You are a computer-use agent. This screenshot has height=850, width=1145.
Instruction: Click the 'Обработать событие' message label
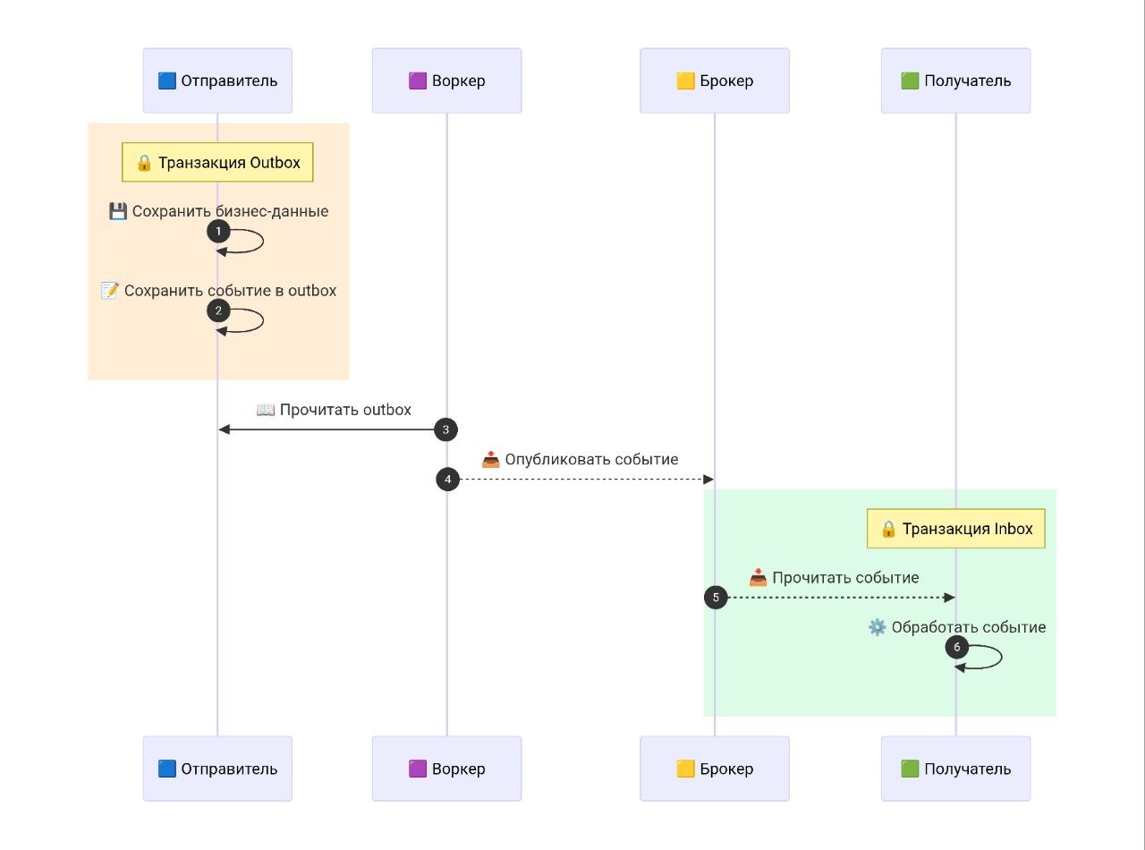coord(969,627)
